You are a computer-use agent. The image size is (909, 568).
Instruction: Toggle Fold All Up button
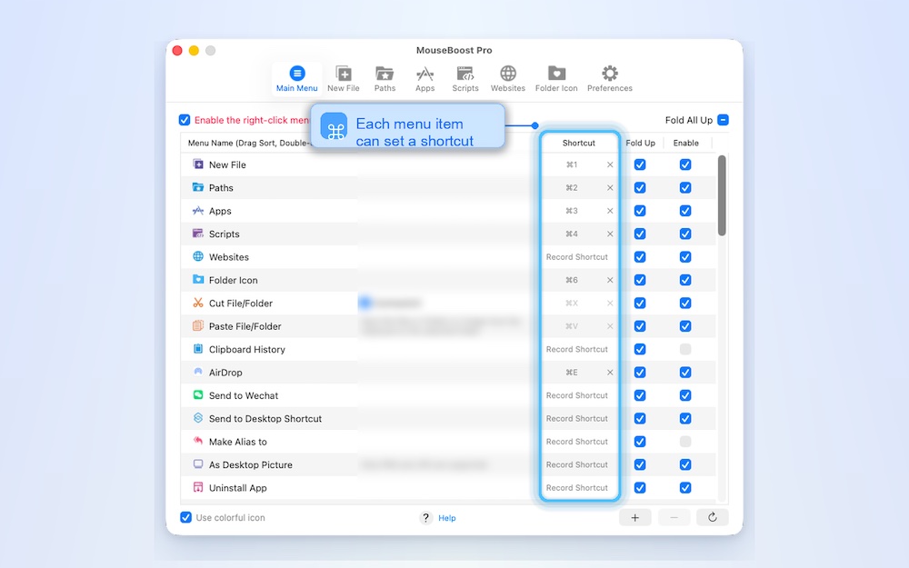(x=723, y=120)
